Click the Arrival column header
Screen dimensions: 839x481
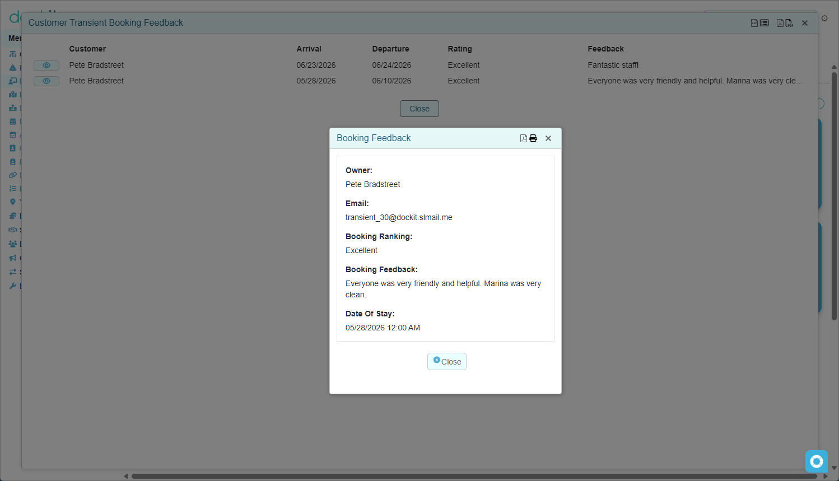tap(309, 49)
